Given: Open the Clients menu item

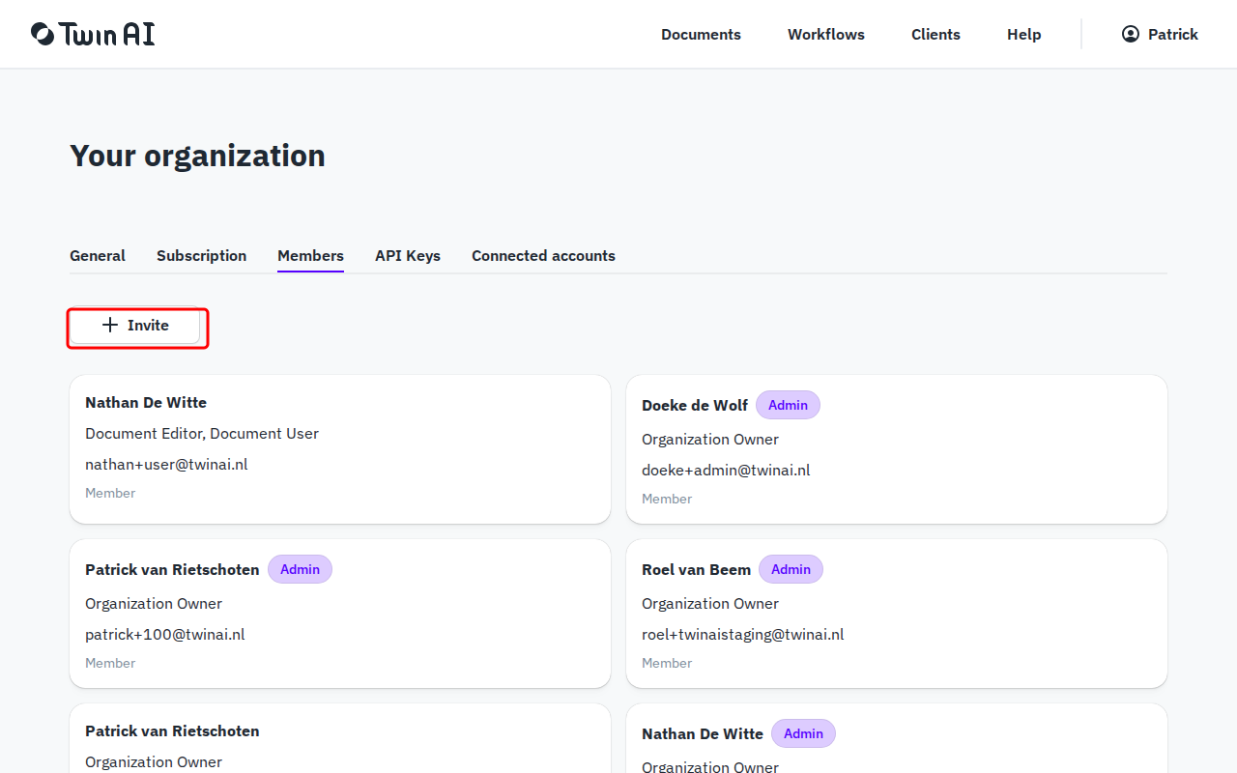Looking at the screenshot, I should point(935,34).
